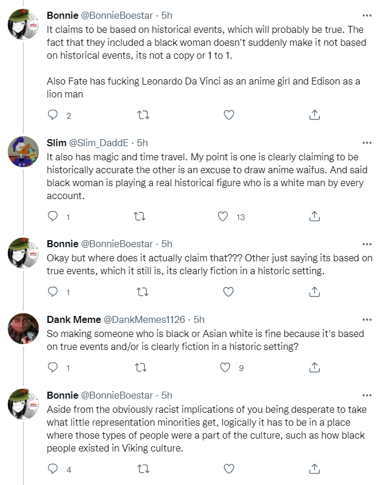
Task: Like Bonnie's tweet about Fate and Edison
Action: [229, 115]
